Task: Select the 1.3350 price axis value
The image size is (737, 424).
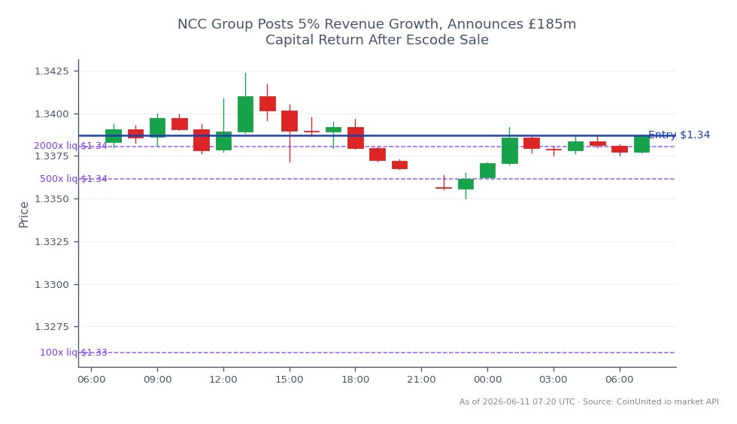Action: pos(51,198)
